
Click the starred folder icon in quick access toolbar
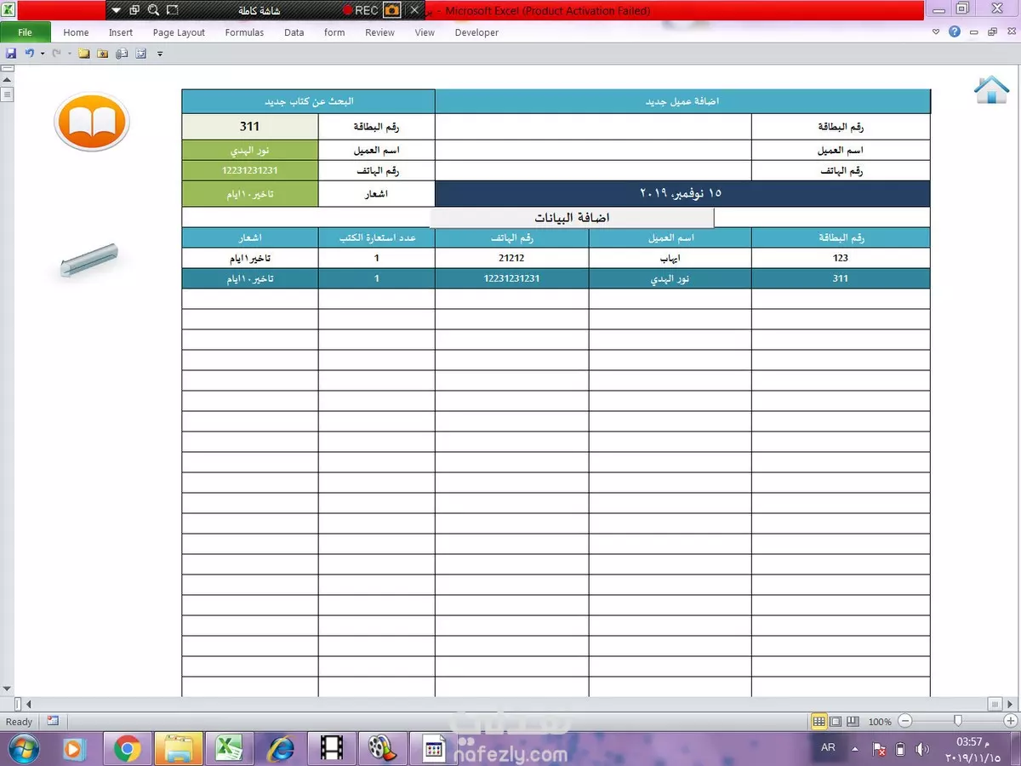tap(102, 53)
